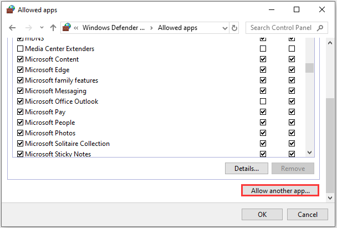Select Windows Defender breadcrumb segment
This screenshot has height=228, width=337.
(114, 28)
